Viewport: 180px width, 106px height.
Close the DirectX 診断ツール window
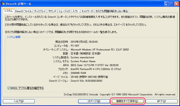click(176, 4)
